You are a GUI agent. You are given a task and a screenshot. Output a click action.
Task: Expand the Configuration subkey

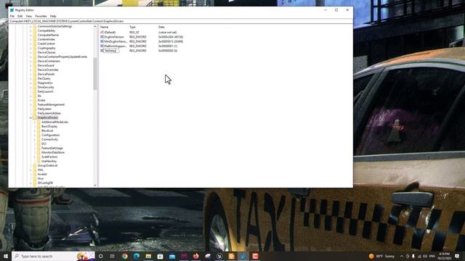[x=35, y=135]
